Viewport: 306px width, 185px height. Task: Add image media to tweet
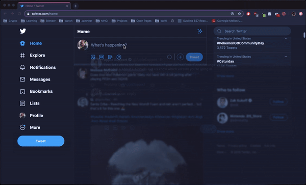click(x=93, y=57)
